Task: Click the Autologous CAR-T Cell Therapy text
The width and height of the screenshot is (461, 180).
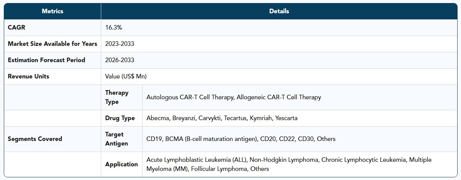Action: tap(190, 97)
